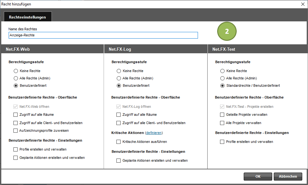Check Net.FX-Test 'Profile erstellen und verwalten'
This screenshot has height=185, width=308.
222,142
